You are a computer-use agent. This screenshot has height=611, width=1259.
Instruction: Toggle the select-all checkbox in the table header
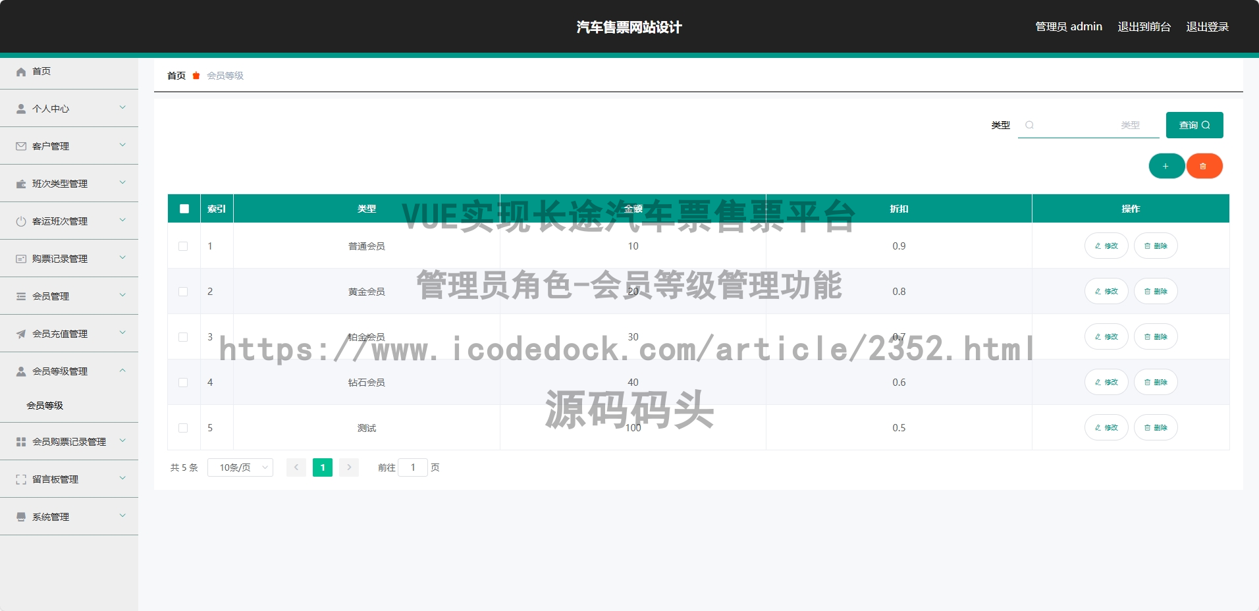pyautogui.click(x=184, y=209)
